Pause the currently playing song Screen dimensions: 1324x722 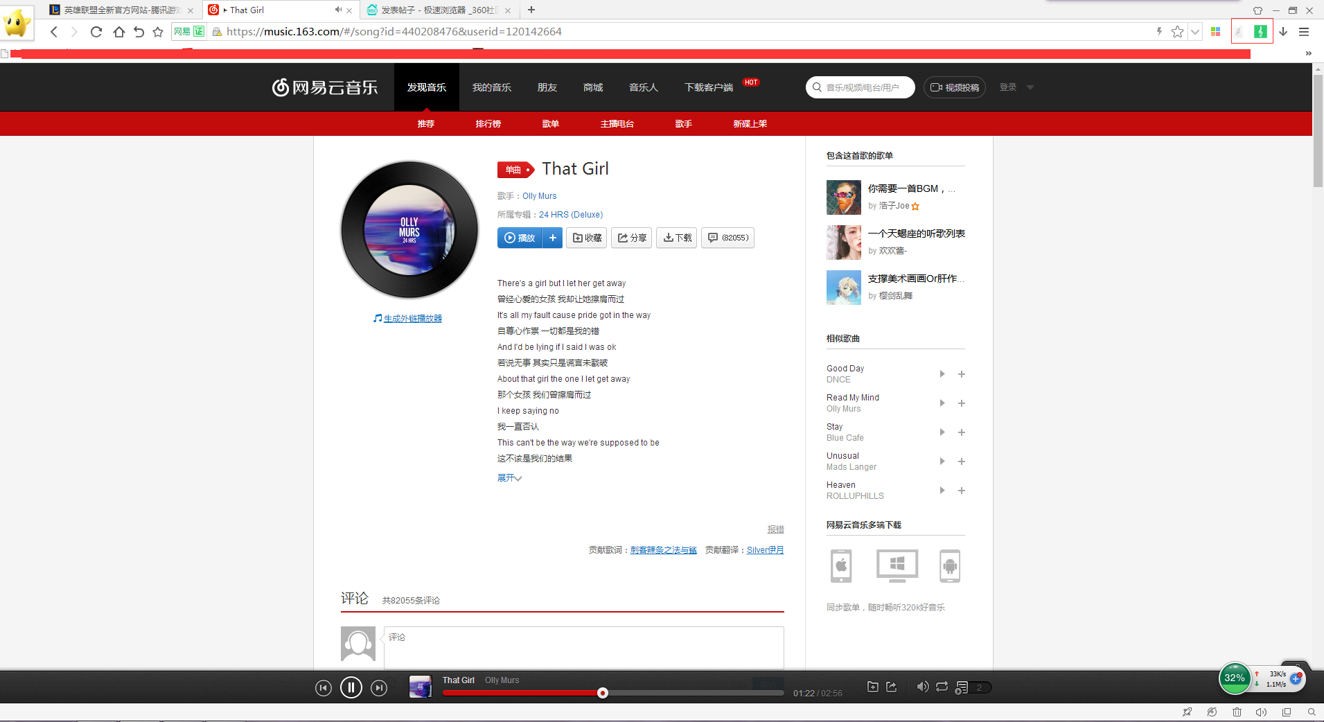(351, 687)
